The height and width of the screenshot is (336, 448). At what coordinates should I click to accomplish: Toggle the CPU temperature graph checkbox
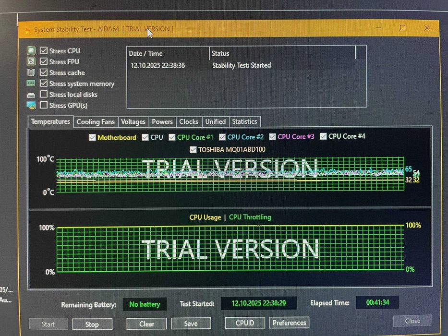(x=145, y=137)
